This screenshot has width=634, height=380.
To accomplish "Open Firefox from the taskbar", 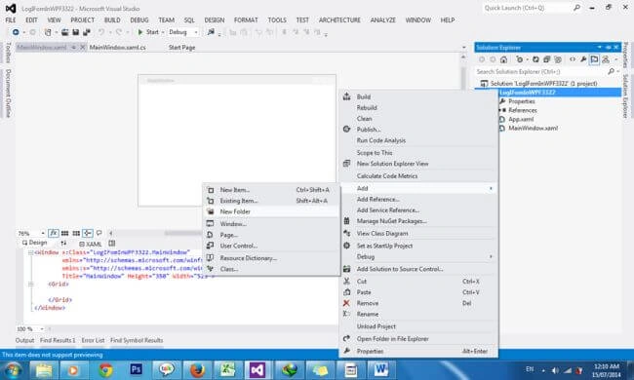I will click(x=197, y=370).
